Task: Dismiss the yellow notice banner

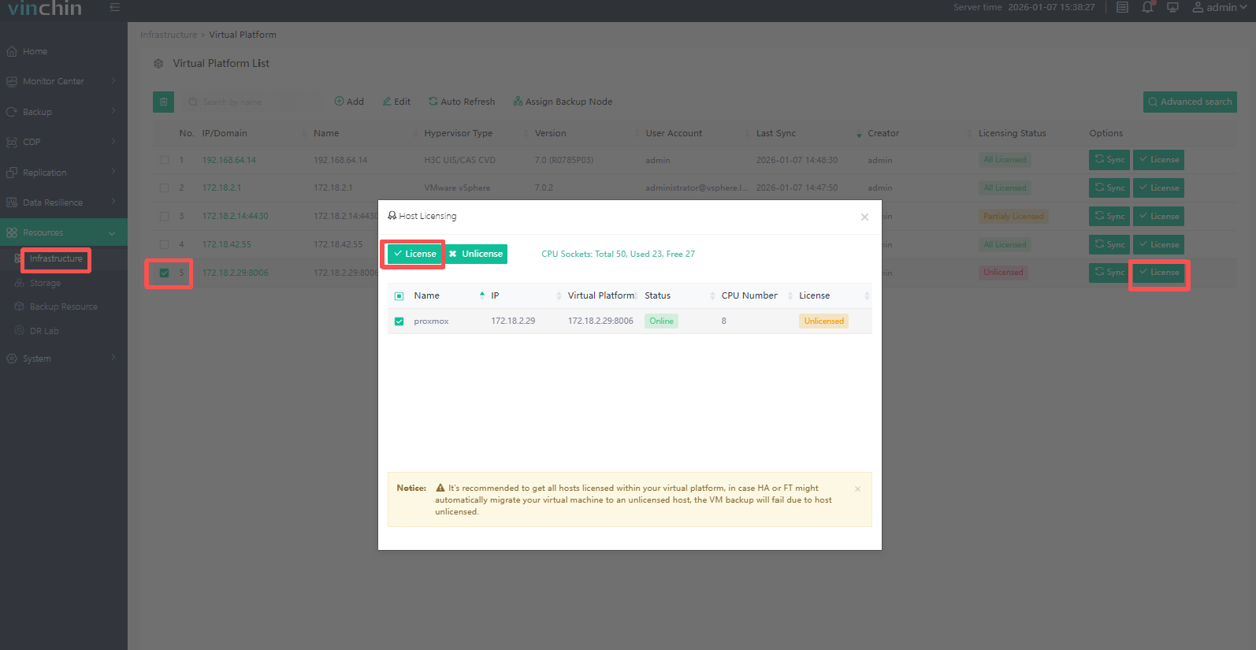Action: tap(857, 489)
